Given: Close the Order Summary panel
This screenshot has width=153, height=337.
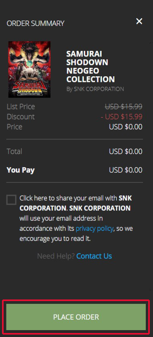Looking at the screenshot, I should pyautogui.click(x=139, y=21).
